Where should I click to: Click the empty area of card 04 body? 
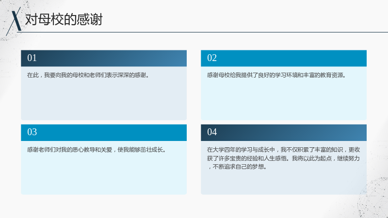point(284,183)
